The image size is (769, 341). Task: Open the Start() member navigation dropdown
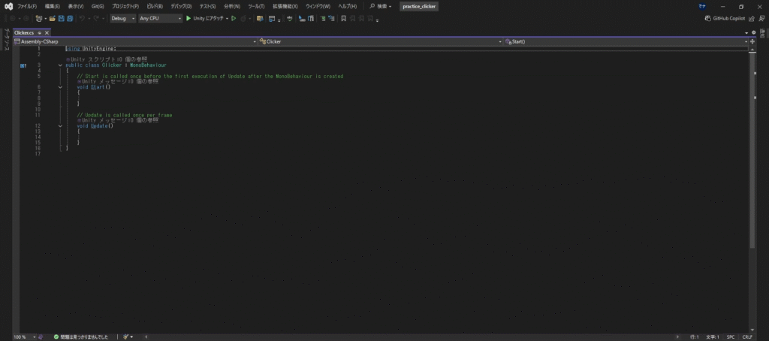coord(626,42)
